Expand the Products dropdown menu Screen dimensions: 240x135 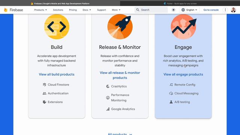click(40, 10)
